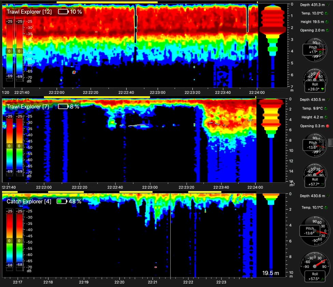Click the 22:23:00 timestamp on the middle echogram timeline
Image resolution: width=333 pixels, height=287 pixels.
pyautogui.click(x=150, y=187)
